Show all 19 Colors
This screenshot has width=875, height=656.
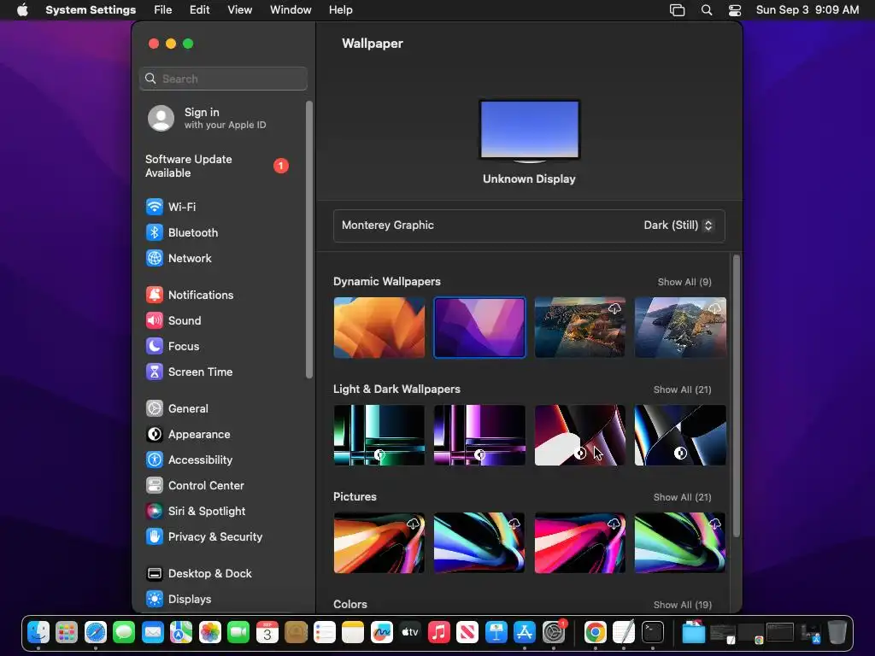[682, 606]
